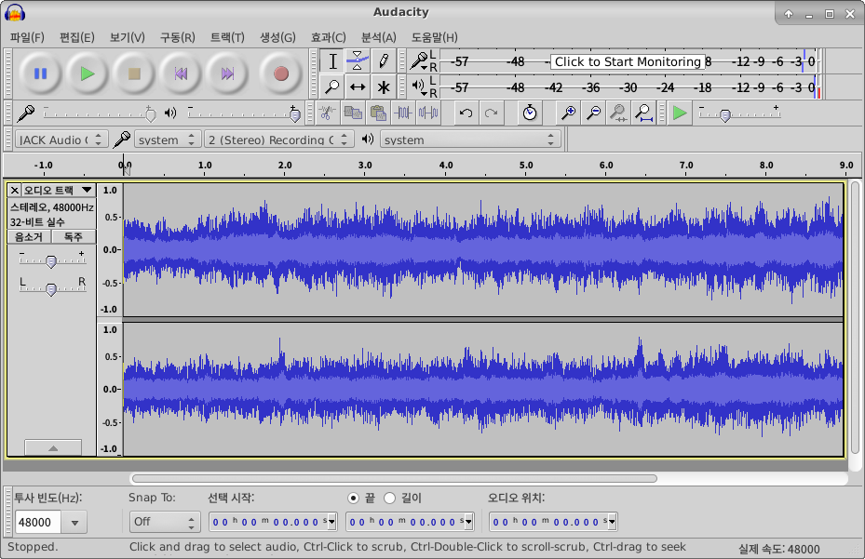The image size is (865, 559).
Task: Open the recording meter microphone dropdown
Action: pyautogui.click(x=420, y=60)
